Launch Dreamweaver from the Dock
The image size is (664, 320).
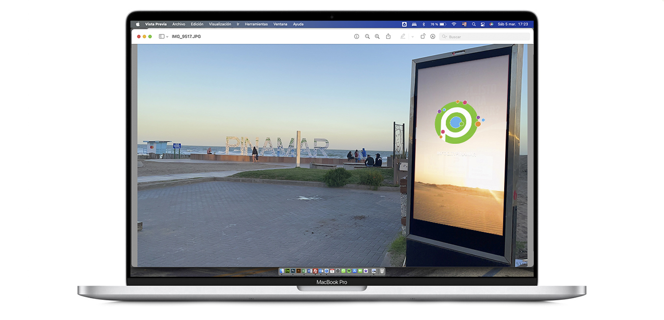point(287,271)
